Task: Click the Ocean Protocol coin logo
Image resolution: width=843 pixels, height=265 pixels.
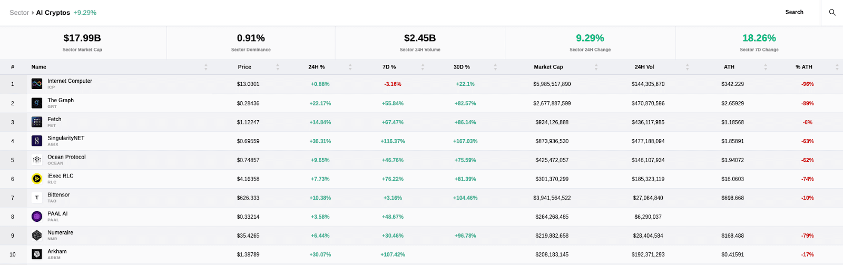Action: click(x=37, y=160)
